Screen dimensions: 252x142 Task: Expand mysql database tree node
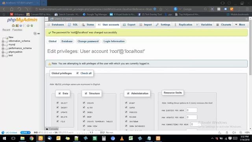[3, 45]
